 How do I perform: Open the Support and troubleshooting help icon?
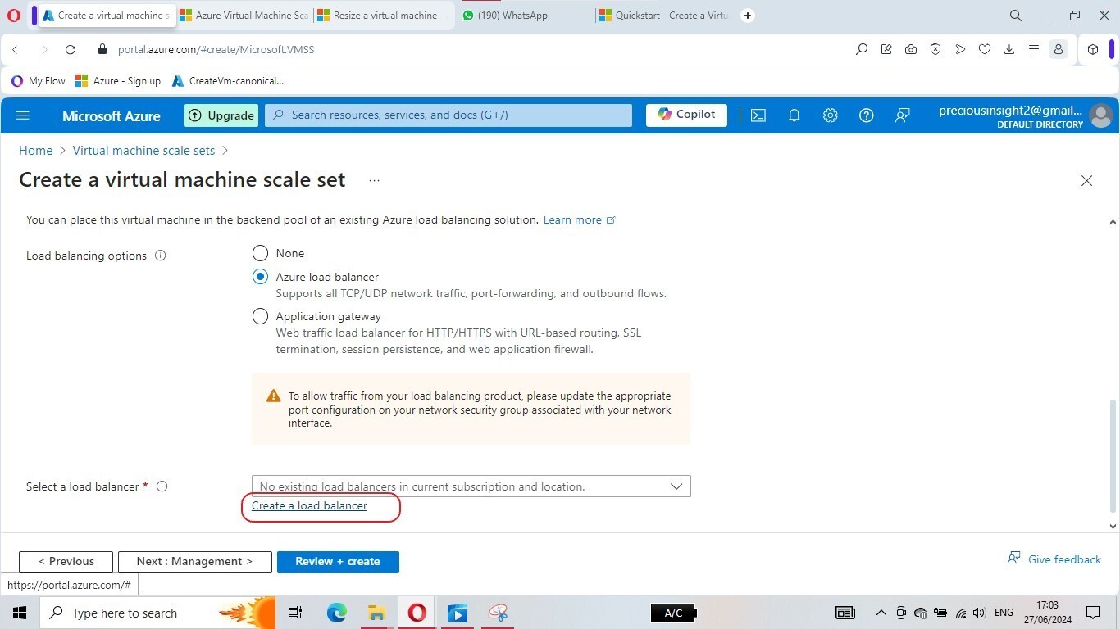click(x=866, y=115)
